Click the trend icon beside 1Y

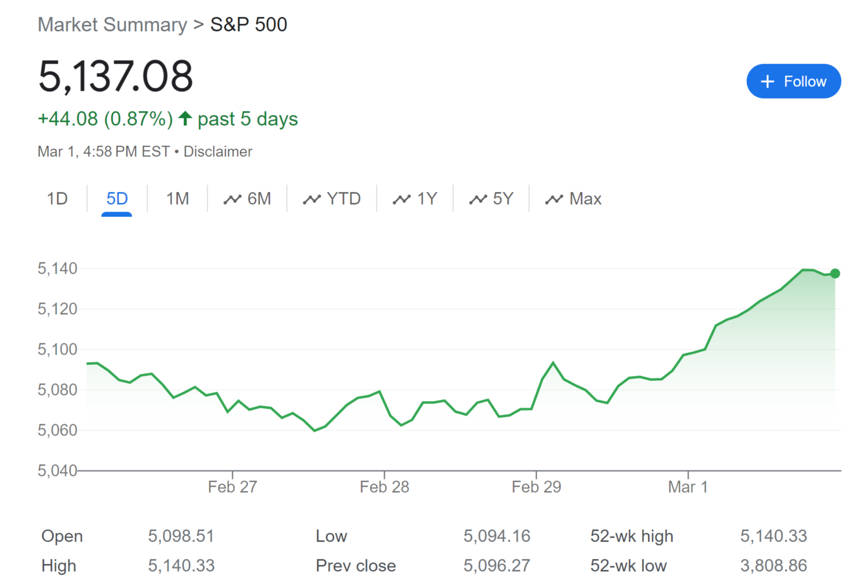click(402, 199)
